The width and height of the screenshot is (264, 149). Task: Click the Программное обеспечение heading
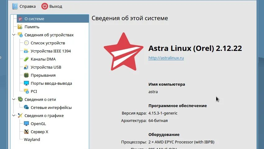pos(178,106)
